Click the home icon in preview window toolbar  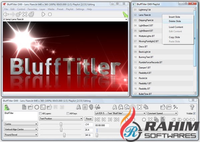click(x=31, y=14)
